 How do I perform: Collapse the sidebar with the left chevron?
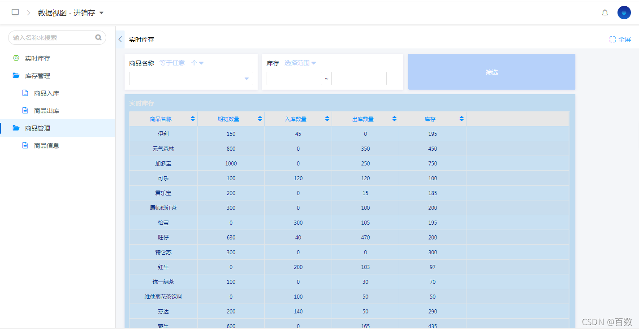[120, 39]
